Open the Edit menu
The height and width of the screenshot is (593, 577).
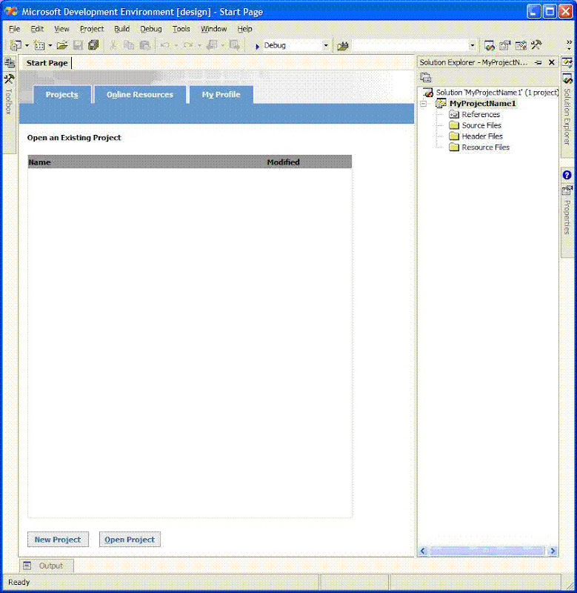pos(37,29)
